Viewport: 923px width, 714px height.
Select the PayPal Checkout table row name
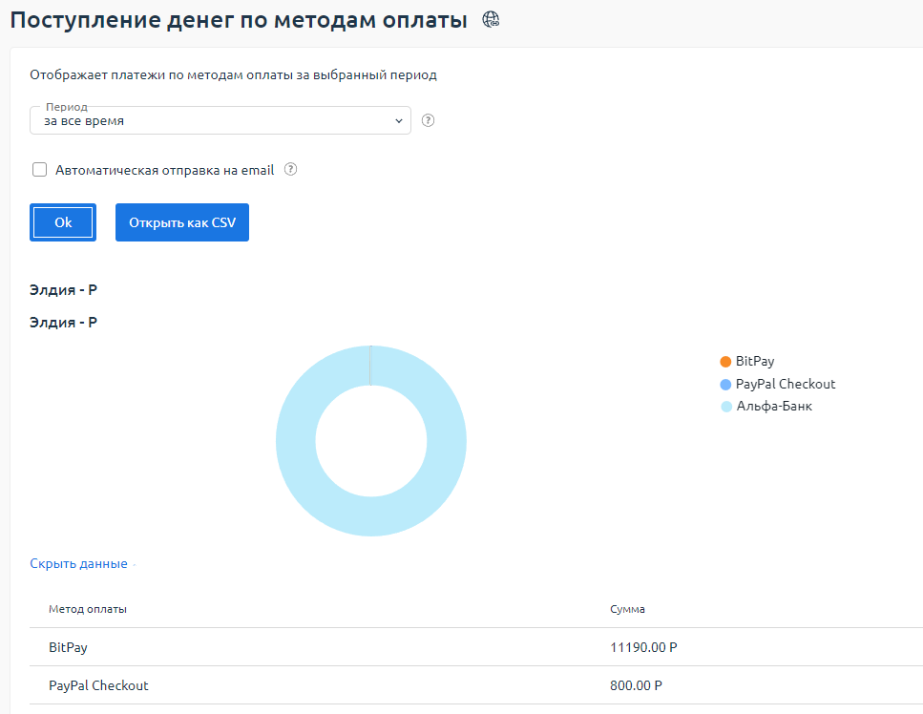(98, 685)
